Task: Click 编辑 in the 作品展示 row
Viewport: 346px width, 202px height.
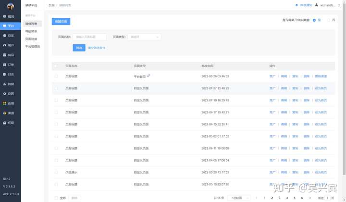Action: [284, 172]
